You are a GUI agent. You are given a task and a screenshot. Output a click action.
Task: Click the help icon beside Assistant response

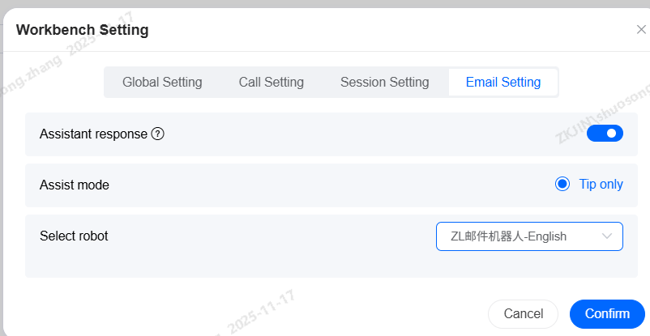158,134
